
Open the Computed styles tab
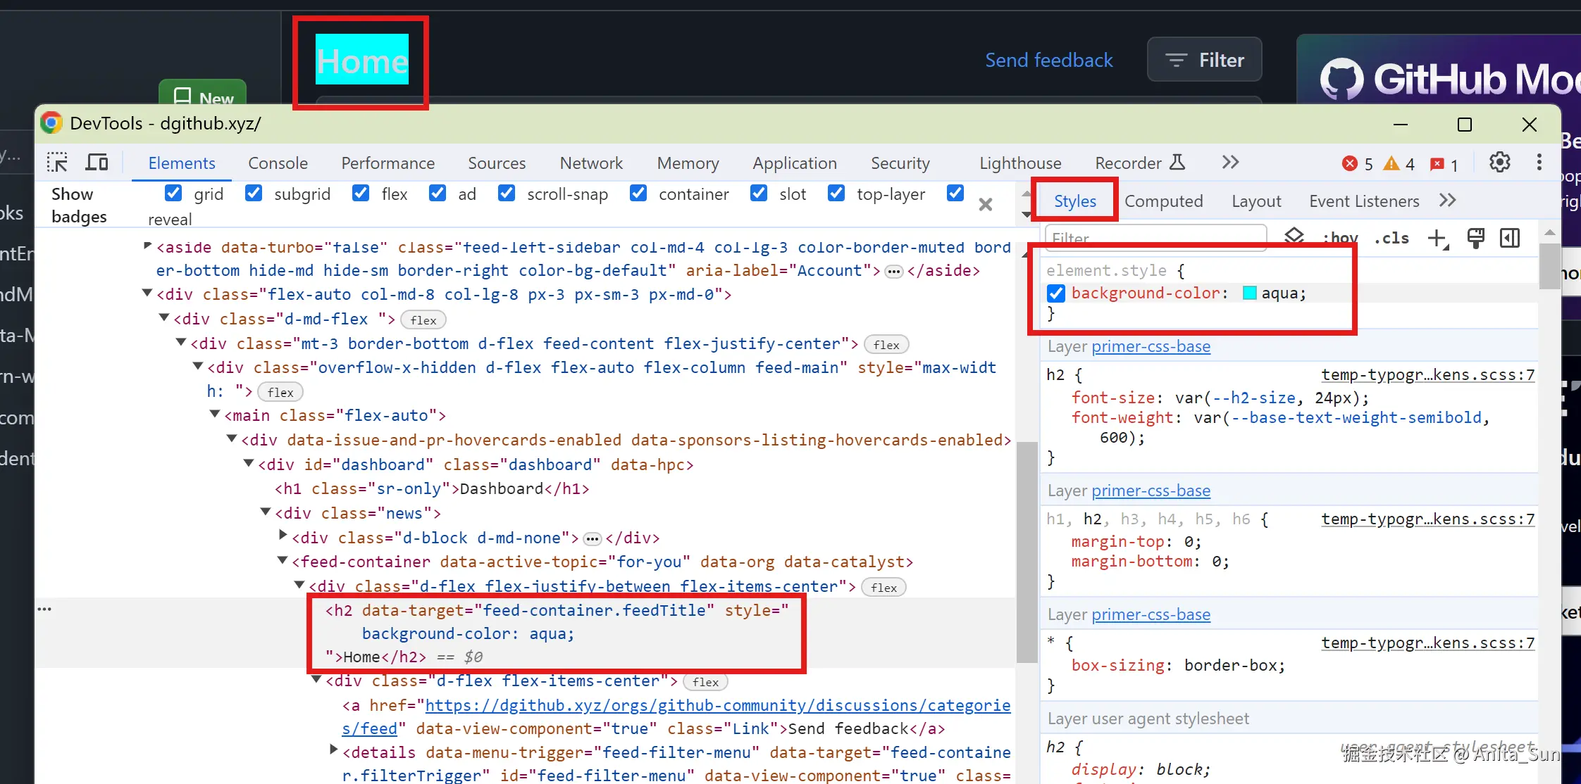(1163, 201)
